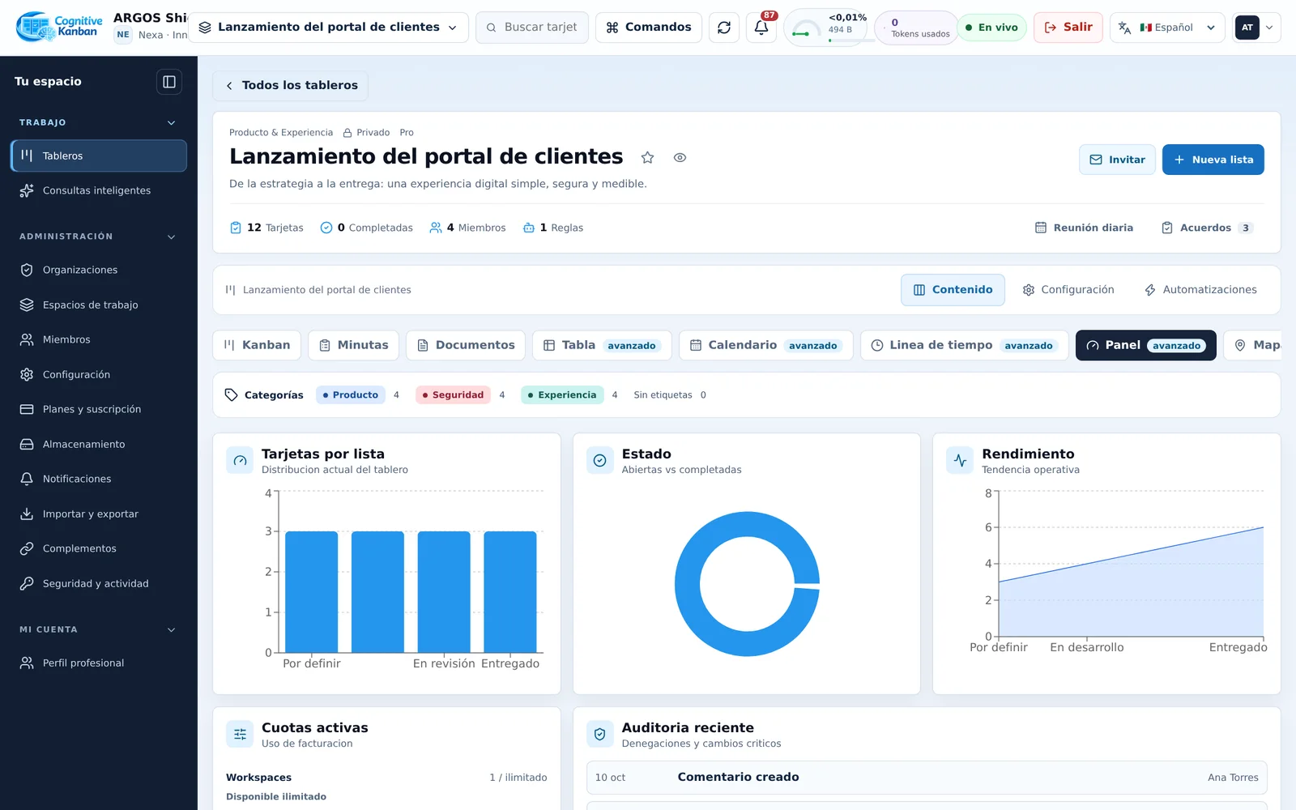Filter by Producto category tag
This screenshot has width=1296, height=810.
tap(350, 395)
